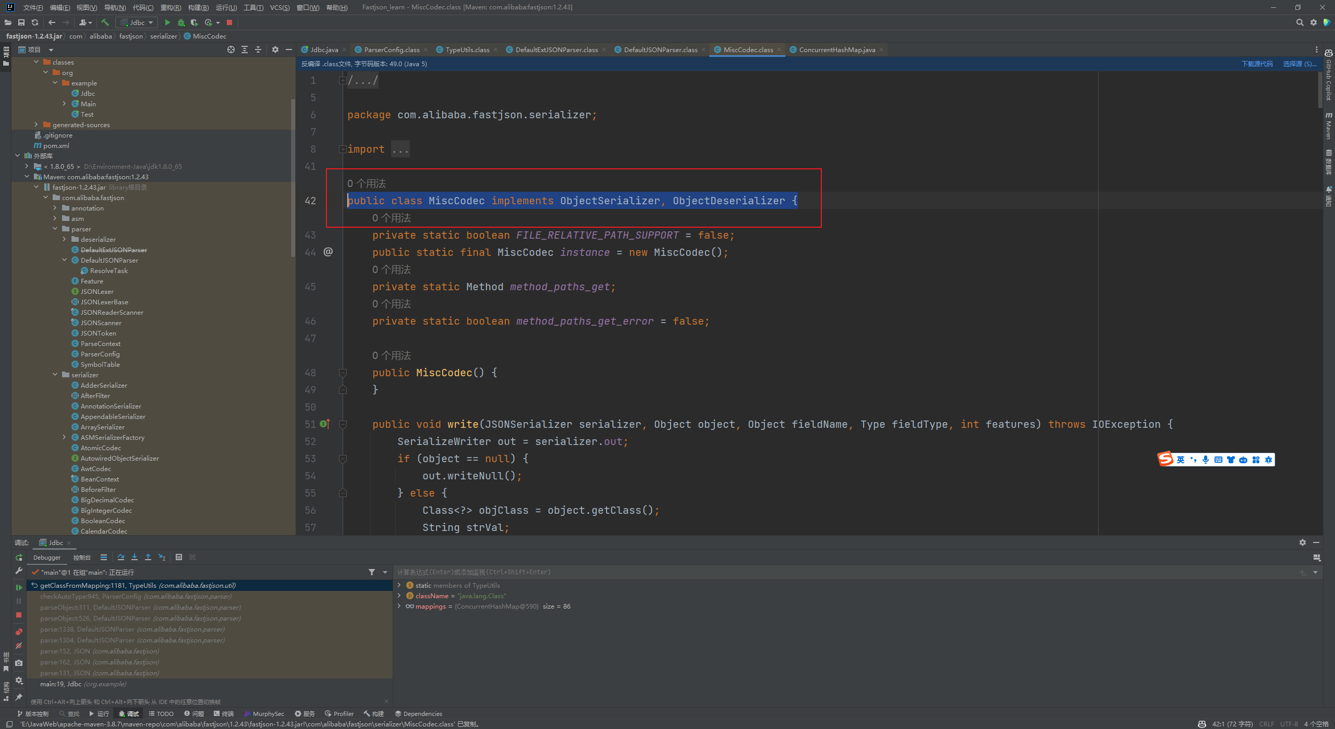Click the 下载源代码 link
This screenshot has width=1335, height=729.
click(1257, 64)
